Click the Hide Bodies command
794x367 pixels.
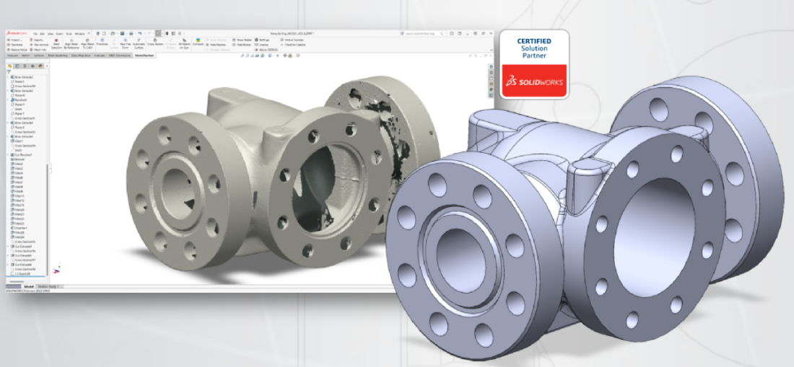(242, 45)
